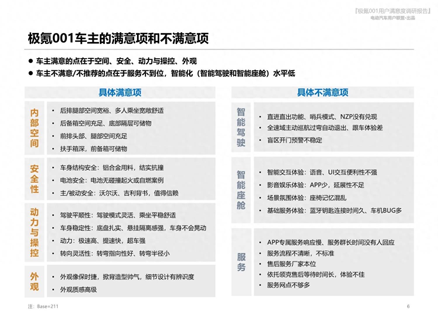Click line 场景氛围体验：座椅记忆混乱
Image resolution: width=438 pixels, height=328 pixels.
[307, 198]
